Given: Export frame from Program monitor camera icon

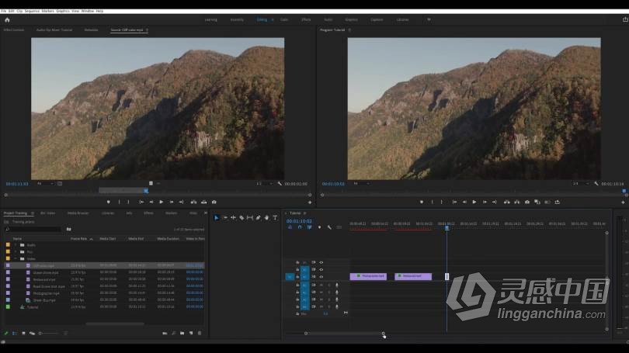Looking at the screenshot, I should tap(527, 202).
